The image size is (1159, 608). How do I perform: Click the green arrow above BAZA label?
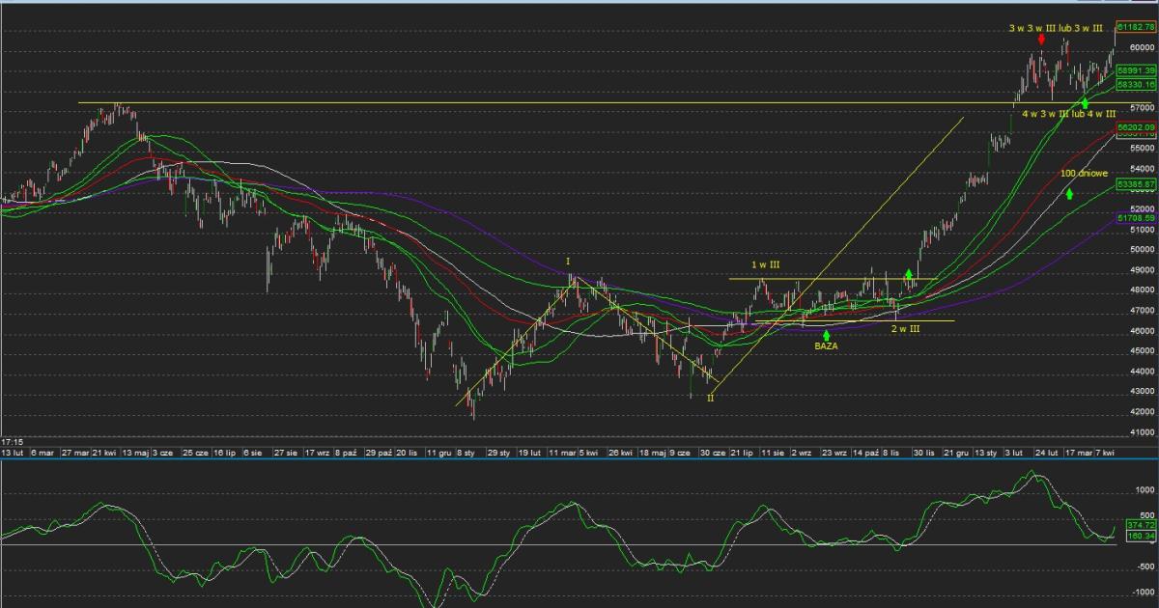826,336
